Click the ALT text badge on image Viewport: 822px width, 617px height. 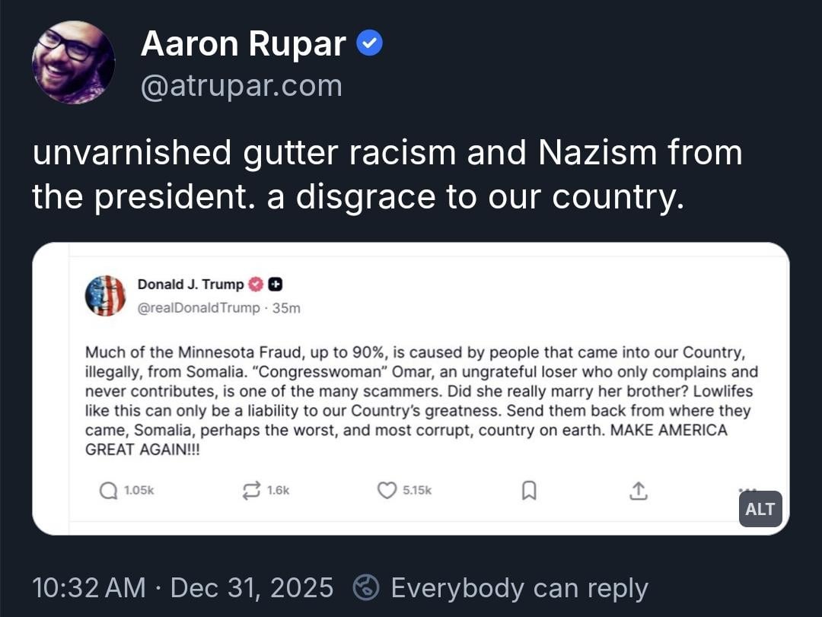click(x=760, y=510)
